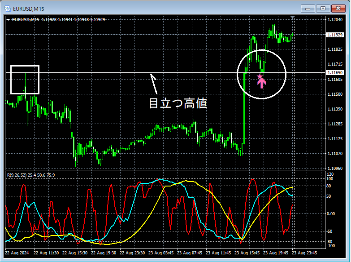Click the 1.11175 price scale value
Screen dimensions: 351x262
click(335, 139)
